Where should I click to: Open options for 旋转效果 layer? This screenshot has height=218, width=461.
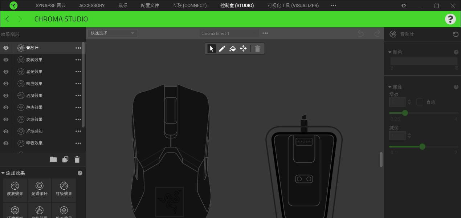78,60
